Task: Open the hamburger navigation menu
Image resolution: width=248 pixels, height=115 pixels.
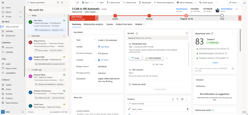Action: [x=3, y=2]
